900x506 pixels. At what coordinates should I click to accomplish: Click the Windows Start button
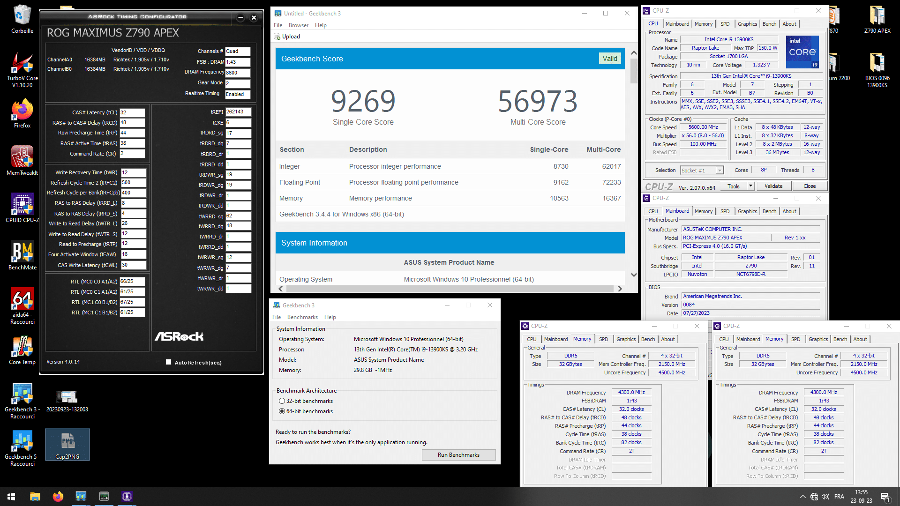point(11,497)
